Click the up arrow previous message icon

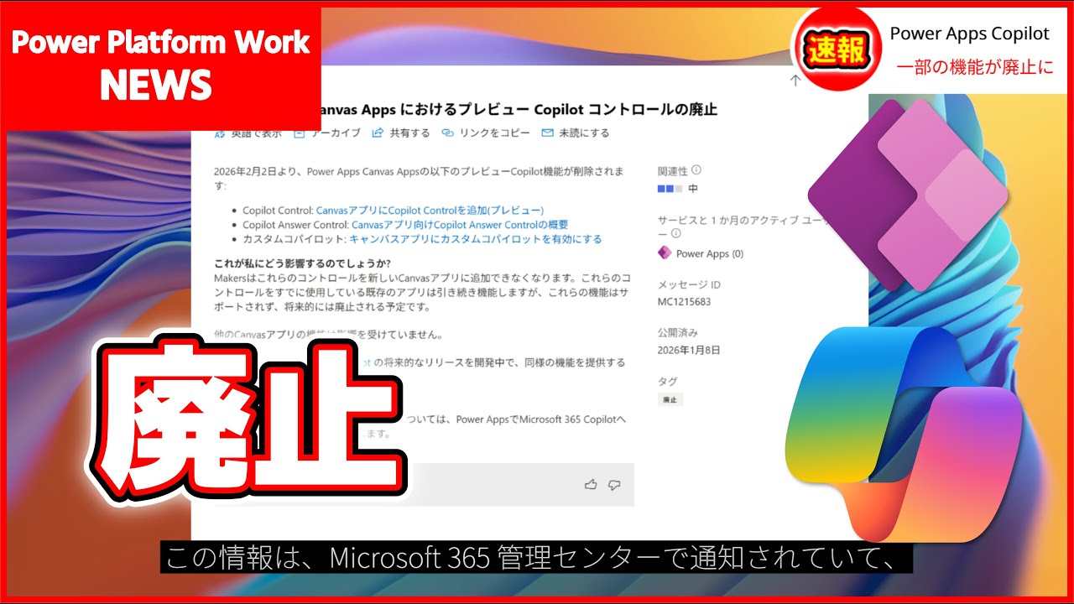tap(795, 81)
